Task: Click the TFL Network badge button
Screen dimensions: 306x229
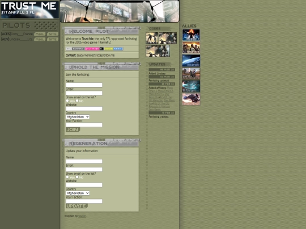Action: [75, 49]
